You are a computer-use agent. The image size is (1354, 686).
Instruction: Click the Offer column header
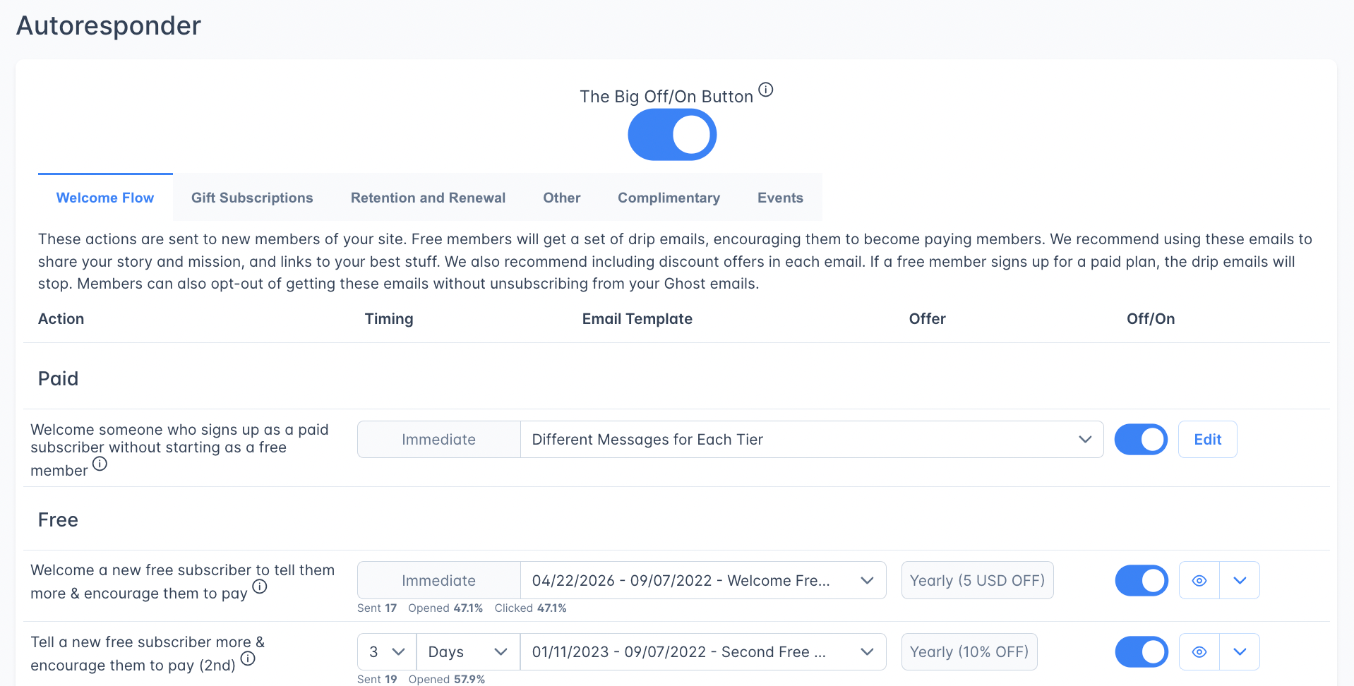(927, 319)
